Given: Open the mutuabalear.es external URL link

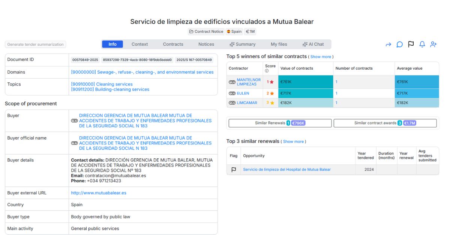Looking at the screenshot, I should tap(99, 193).
